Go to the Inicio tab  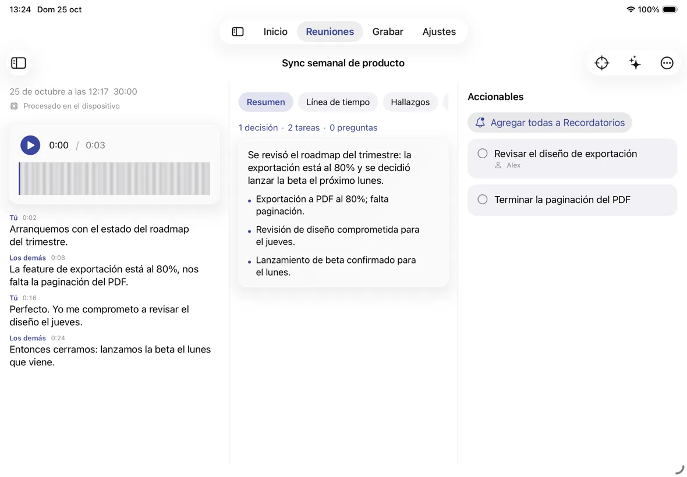275,31
